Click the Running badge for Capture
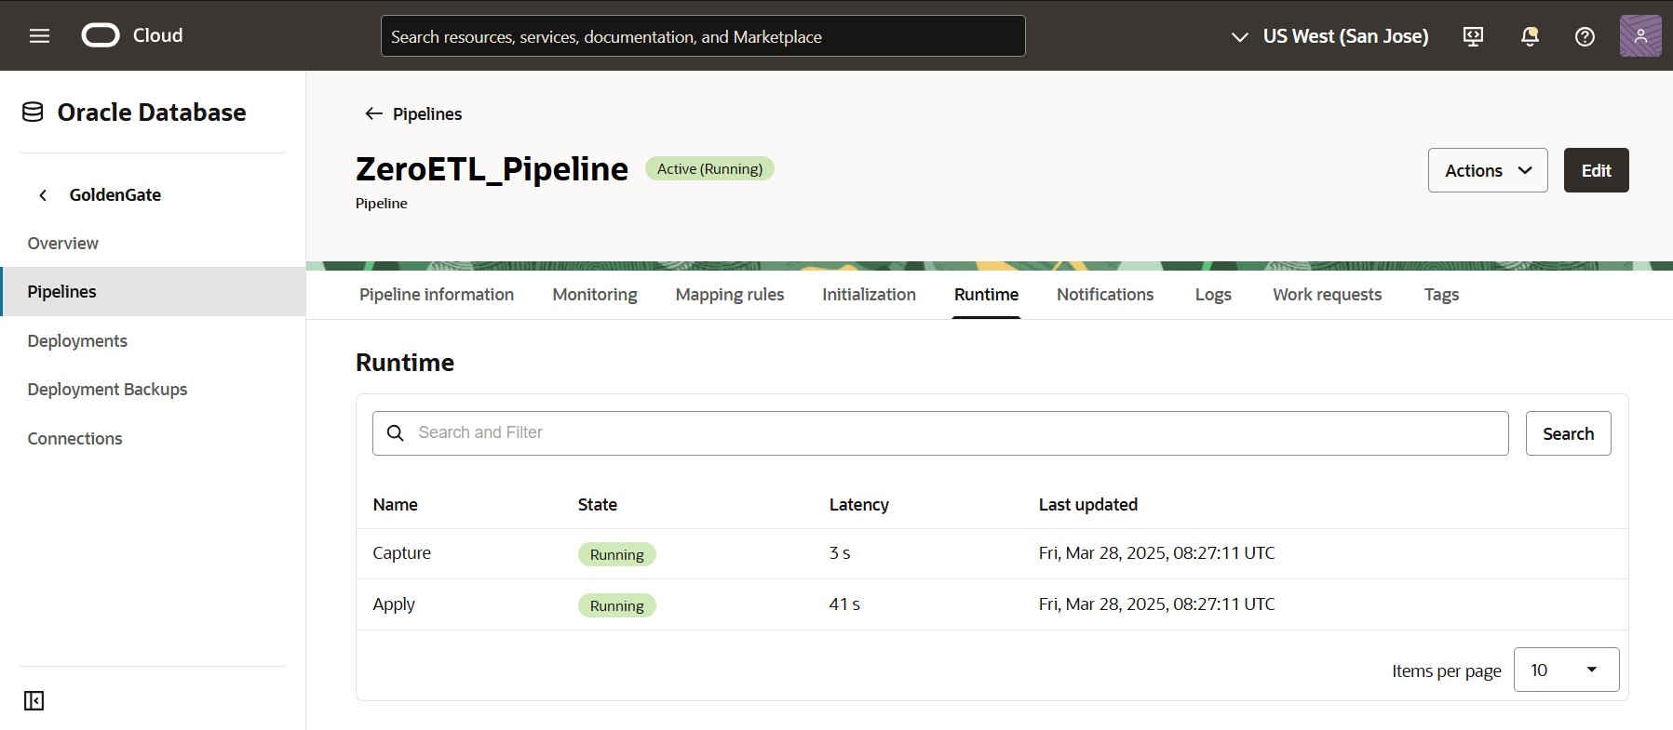 (616, 554)
